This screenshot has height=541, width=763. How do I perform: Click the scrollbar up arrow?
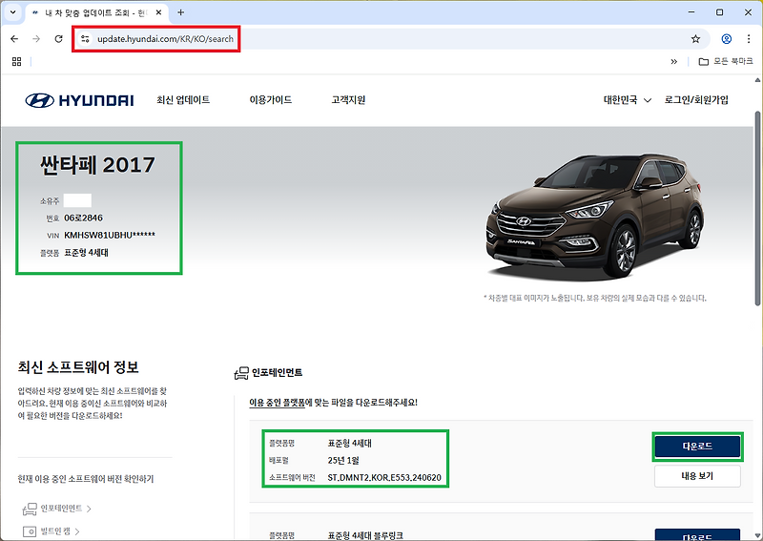757,80
